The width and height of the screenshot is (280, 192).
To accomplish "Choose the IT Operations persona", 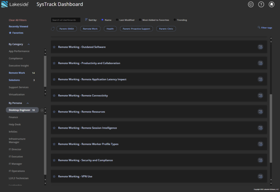I will point(17,171).
